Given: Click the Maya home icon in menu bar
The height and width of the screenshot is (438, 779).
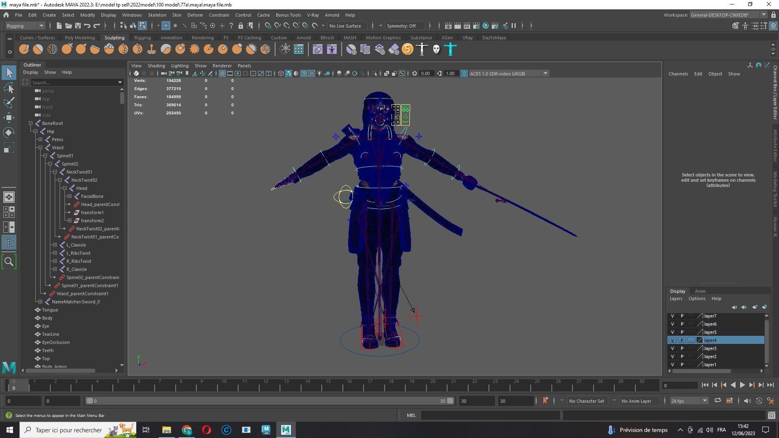Looking at the screenshot, I should (6, 15).
